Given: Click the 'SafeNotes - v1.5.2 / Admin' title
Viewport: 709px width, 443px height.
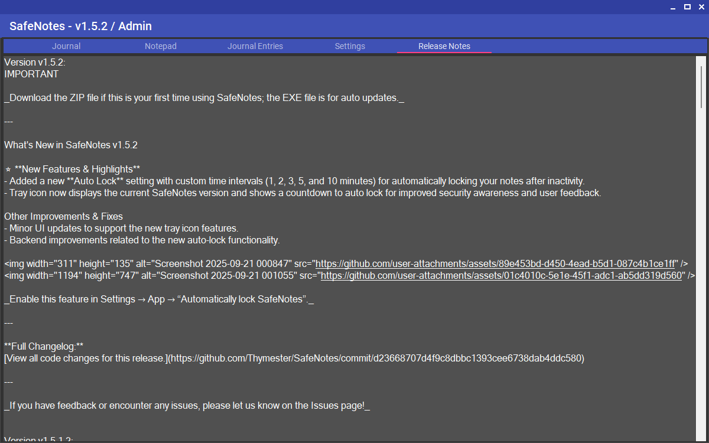Looking at the screenshot, I should [80, 26].
